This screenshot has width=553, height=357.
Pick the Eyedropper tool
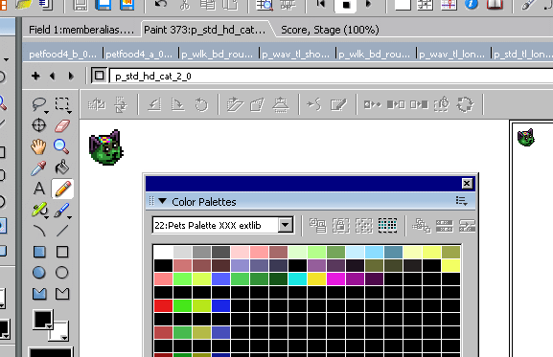coord(38,167)
